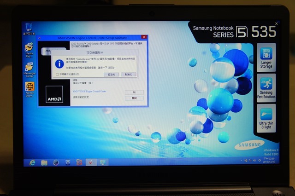Open the Recycle Bin desktop icon
The width and height of the screenshot is (295, 196).
(x=29, y=29)
